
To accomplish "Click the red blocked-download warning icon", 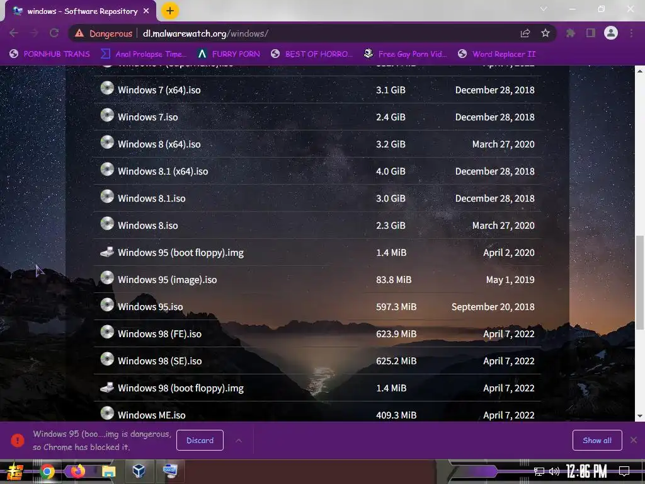I will [x=18, y=441].
